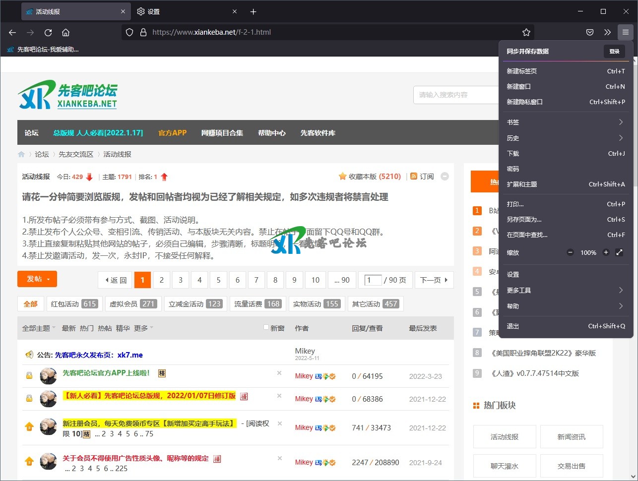This screenshot has height=481, width=638.
Task: Open the Pocket save icon
Action: 590,32
